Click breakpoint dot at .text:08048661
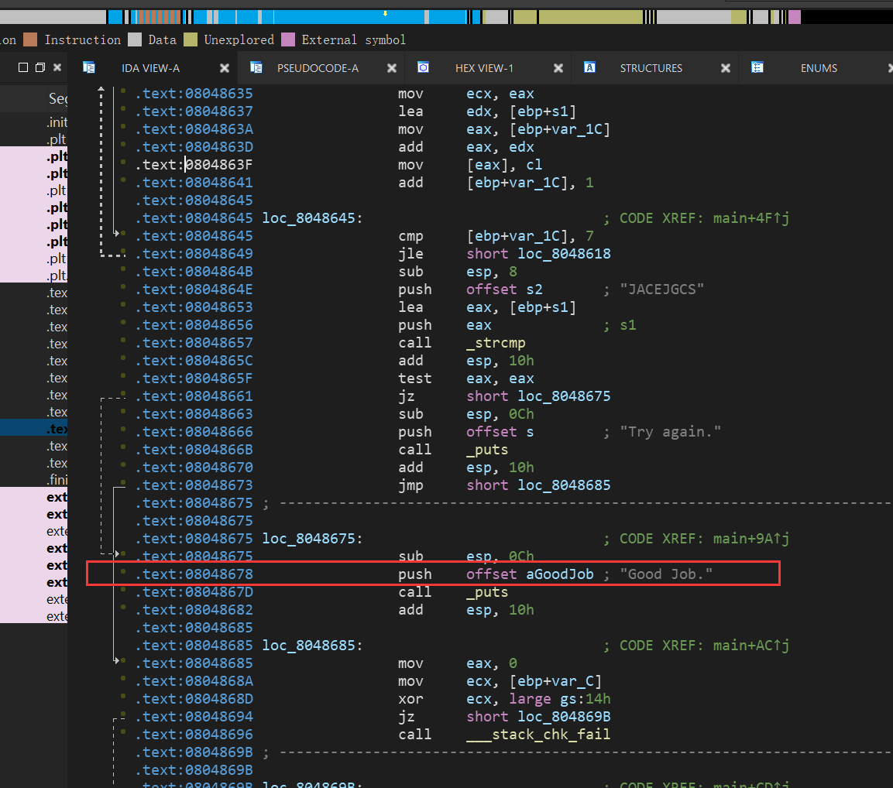 [124, 394]
